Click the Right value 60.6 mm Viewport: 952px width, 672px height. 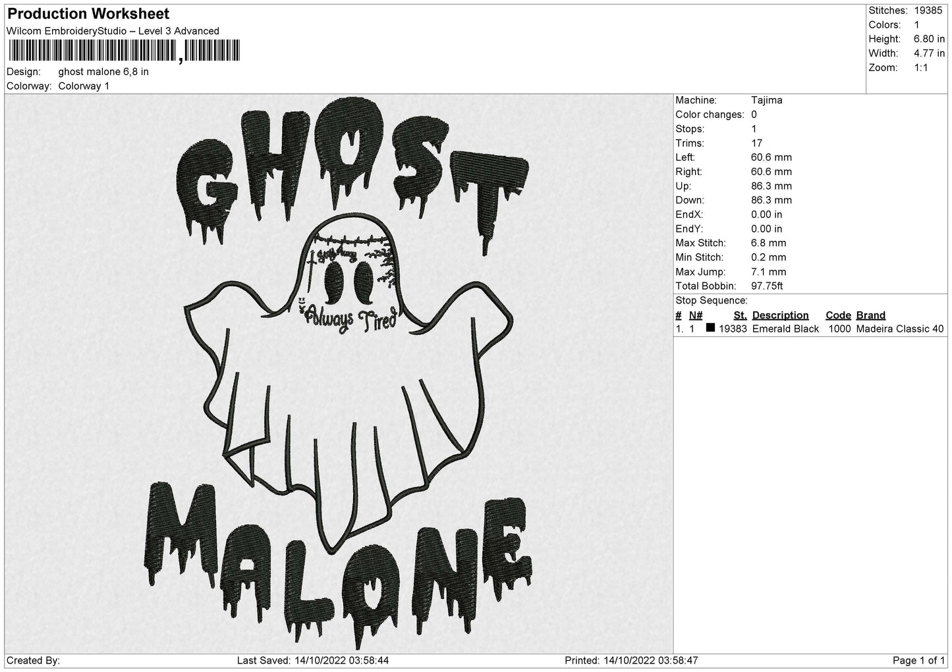point(771,172)
